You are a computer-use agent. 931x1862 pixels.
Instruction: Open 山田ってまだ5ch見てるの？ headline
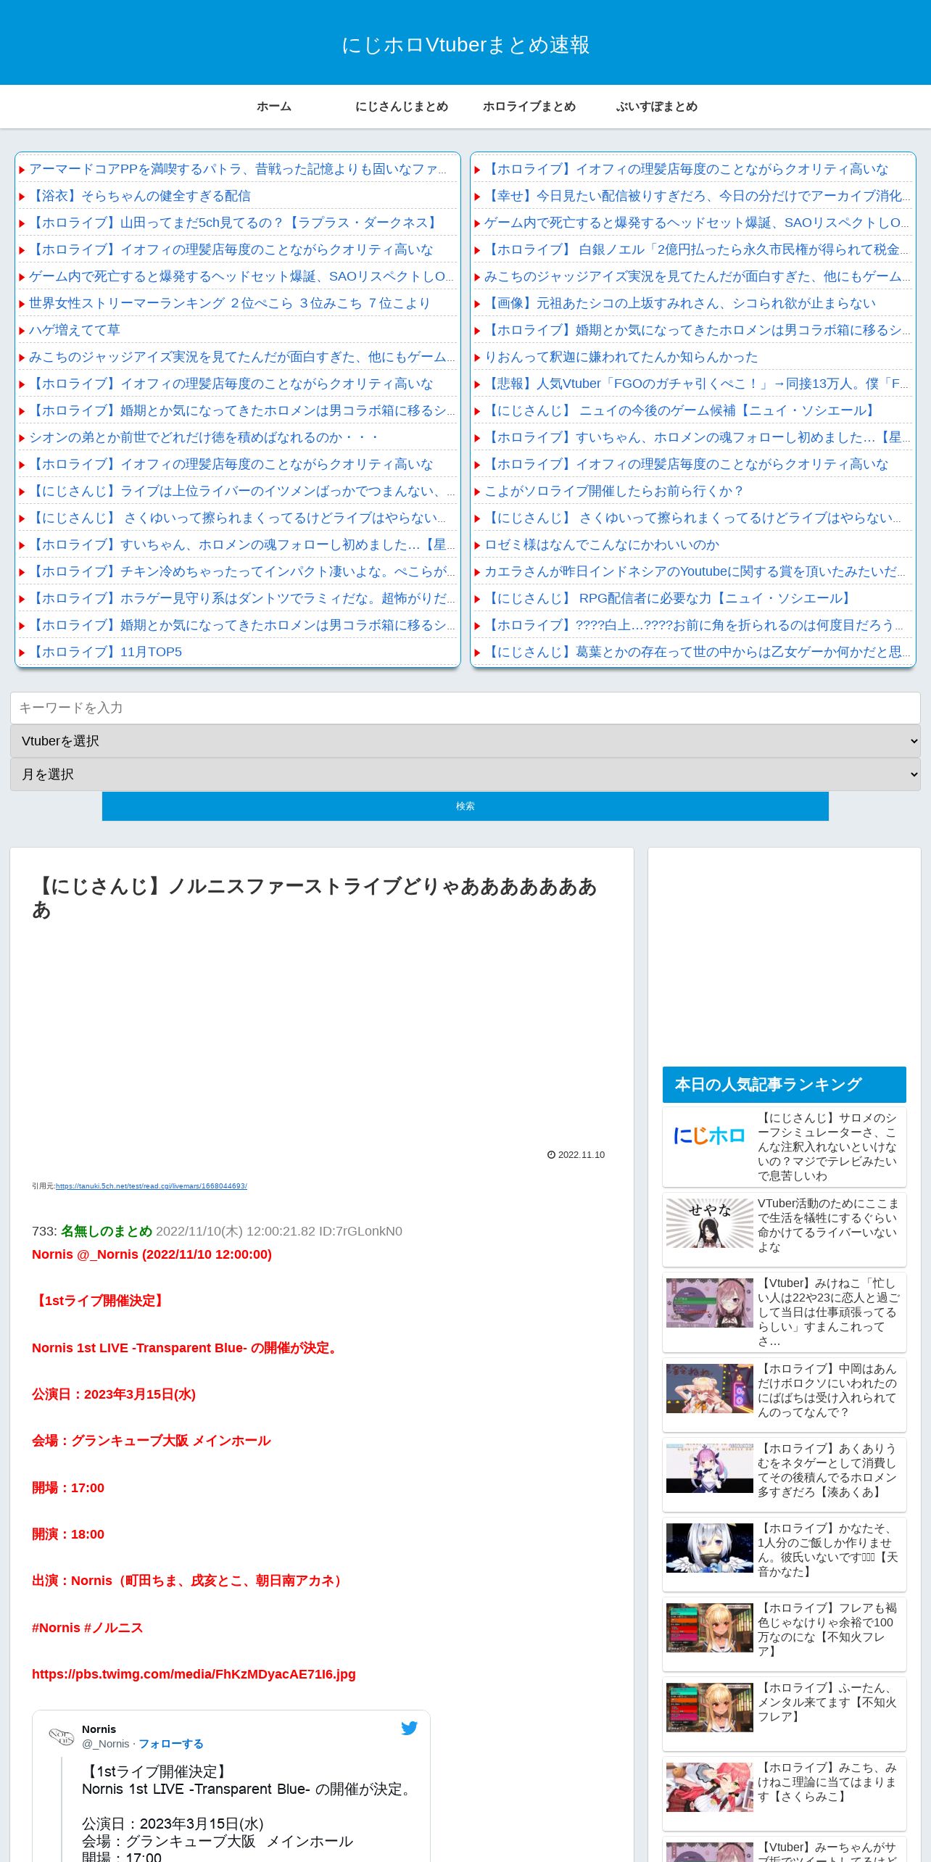tap(235, 223)
